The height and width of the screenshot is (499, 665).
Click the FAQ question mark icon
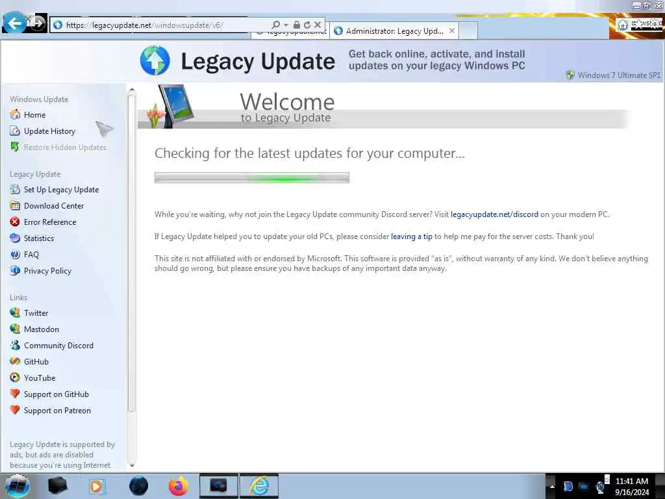pos(15,255)
